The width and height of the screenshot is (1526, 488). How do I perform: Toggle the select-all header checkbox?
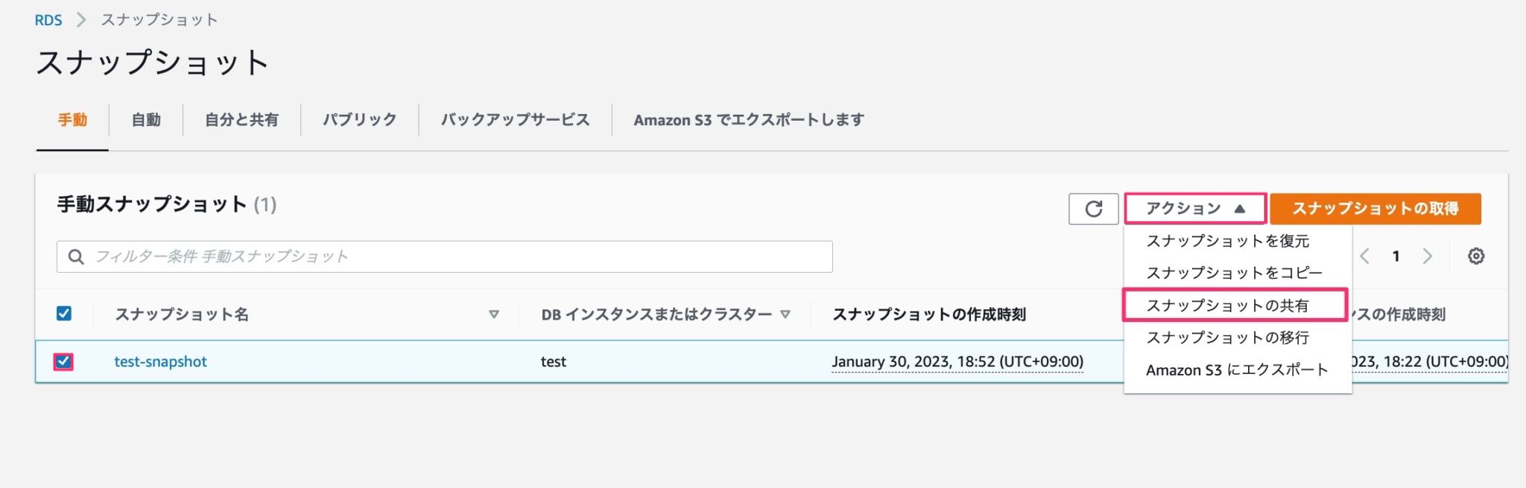(x=64, y=314)
